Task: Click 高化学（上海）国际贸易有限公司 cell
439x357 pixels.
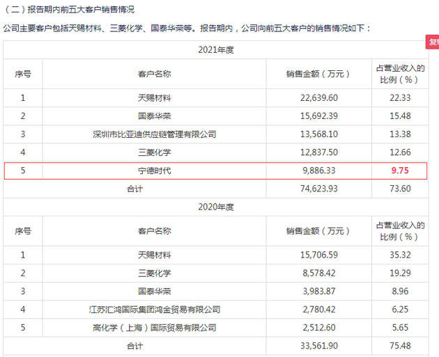Action: coord(154,328)
